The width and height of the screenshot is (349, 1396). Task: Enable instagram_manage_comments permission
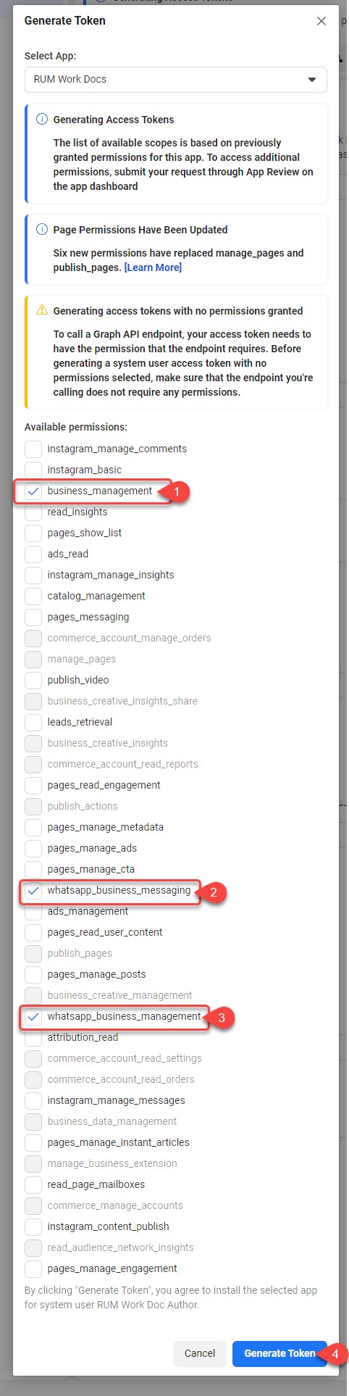[x=33, y=449]
